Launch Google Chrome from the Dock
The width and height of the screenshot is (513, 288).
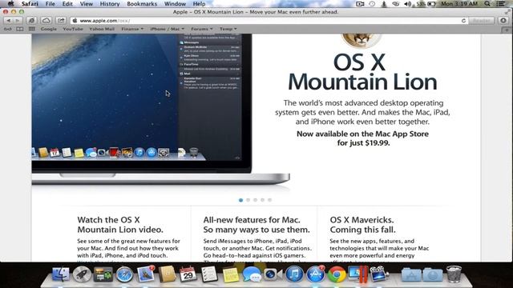(337, 274)
